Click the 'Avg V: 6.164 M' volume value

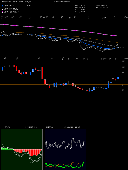pyautogui.click(x=102, y=6)
